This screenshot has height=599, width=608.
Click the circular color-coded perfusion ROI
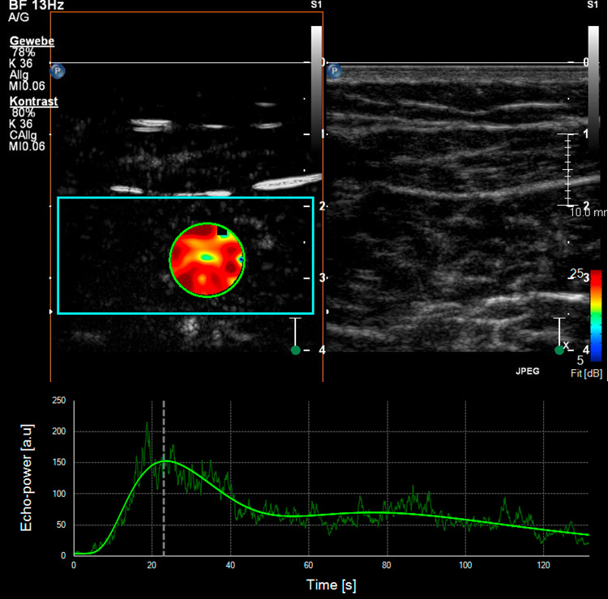pyautogui.click(x=207, y=259)
